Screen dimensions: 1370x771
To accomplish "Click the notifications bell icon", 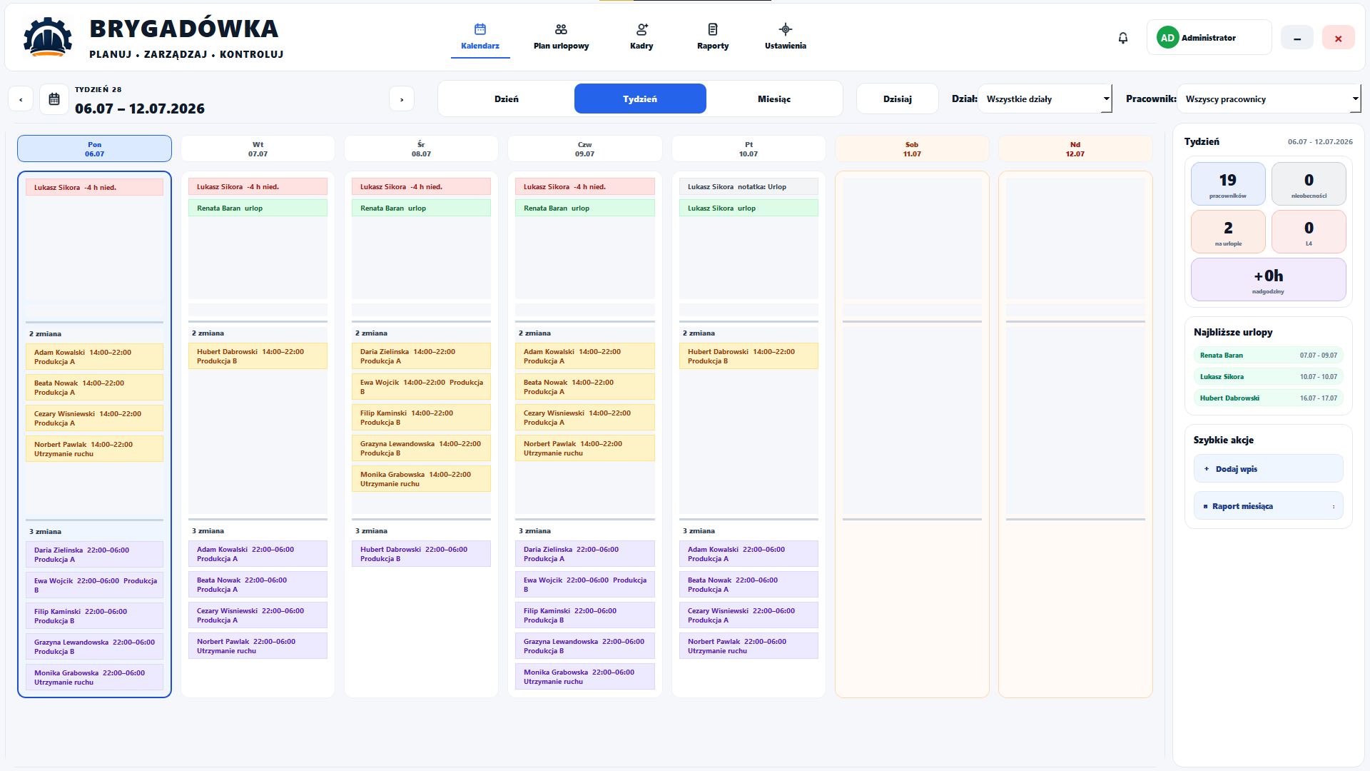I will click(1123, 38).
